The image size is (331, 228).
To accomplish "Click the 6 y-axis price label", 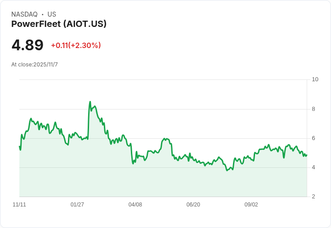I will click(x=313, y=138).
